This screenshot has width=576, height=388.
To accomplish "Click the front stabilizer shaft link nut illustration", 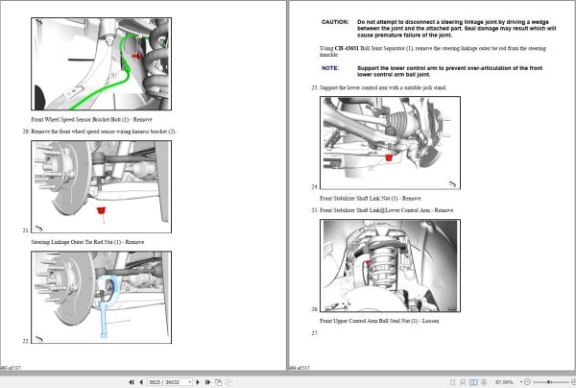I will click(x=390, y=143).
